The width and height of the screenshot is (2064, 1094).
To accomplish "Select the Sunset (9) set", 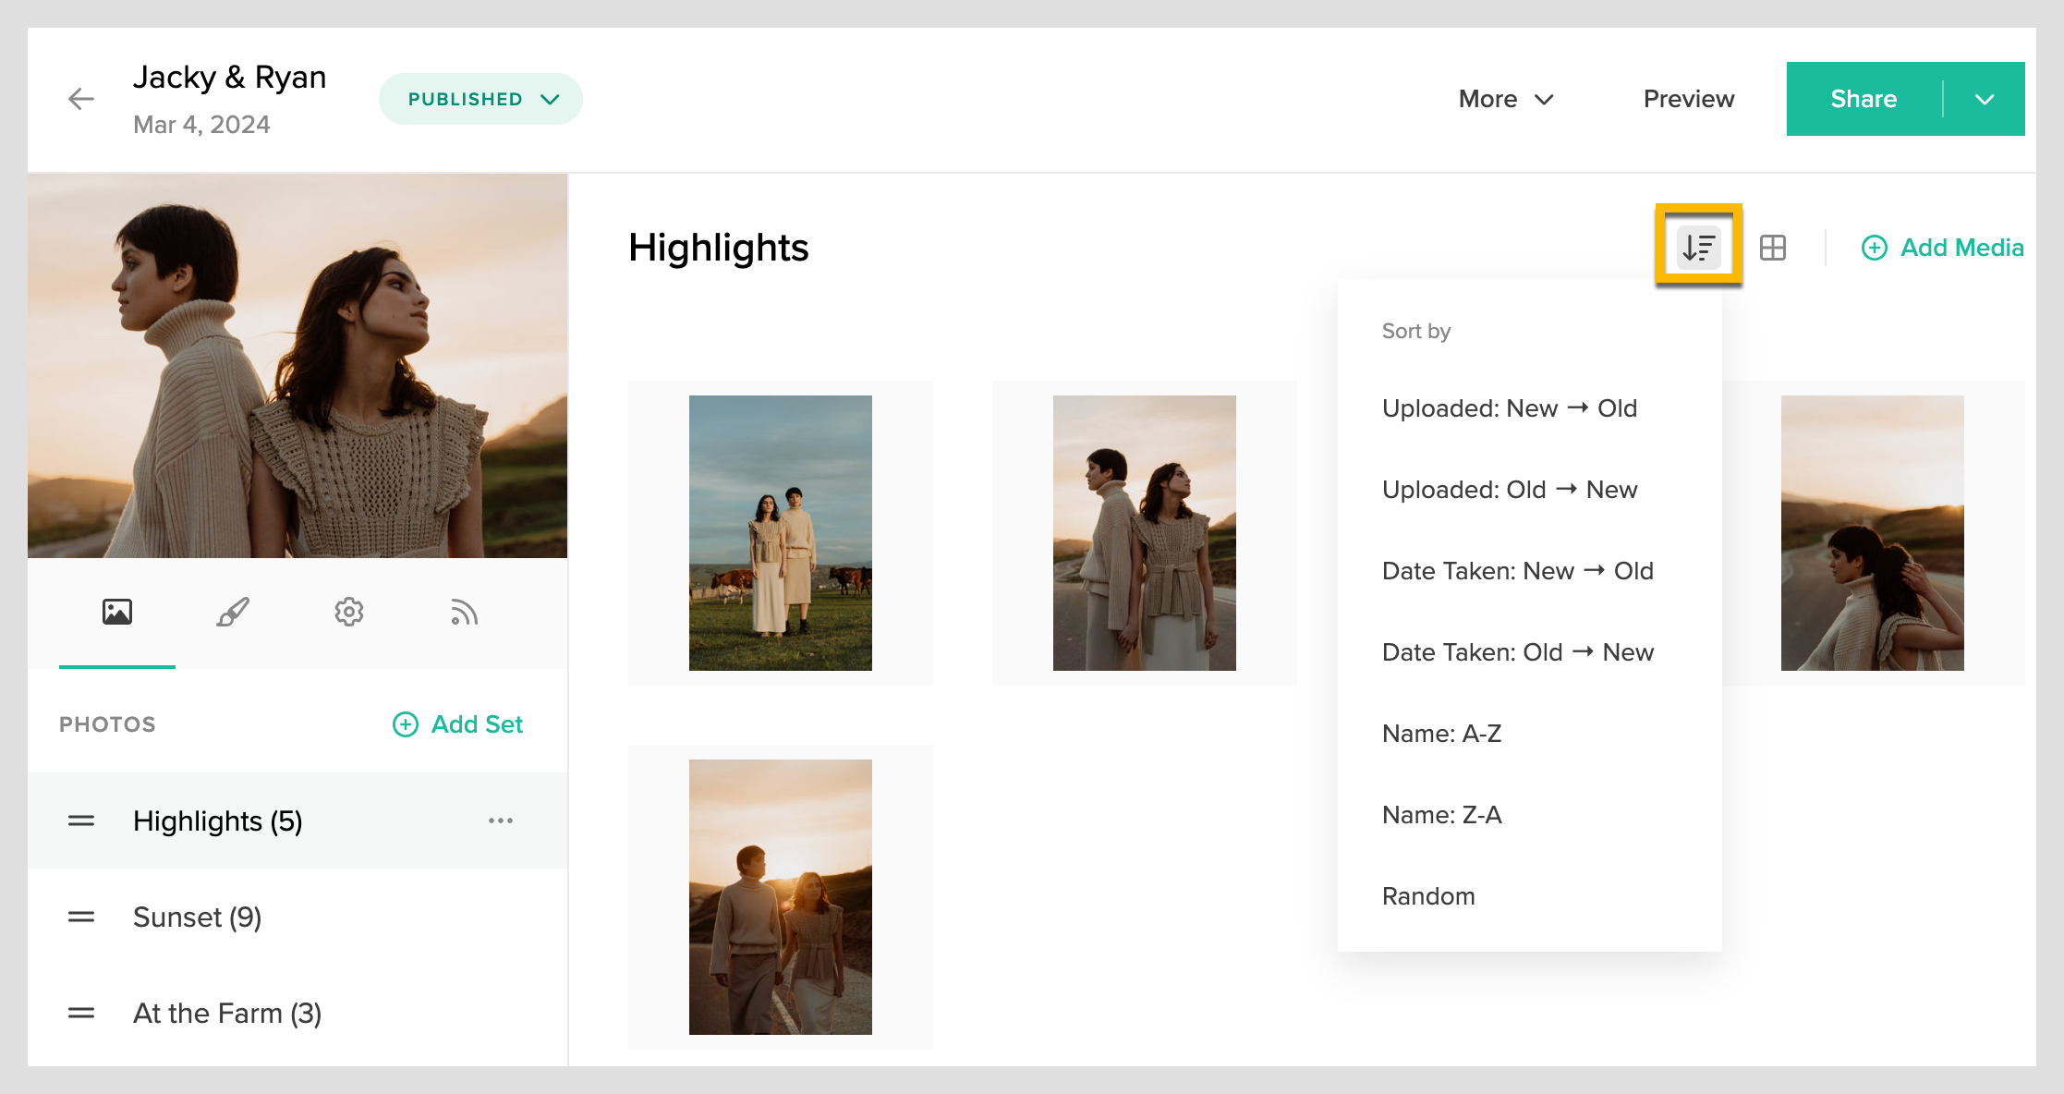I will [297, 917].
